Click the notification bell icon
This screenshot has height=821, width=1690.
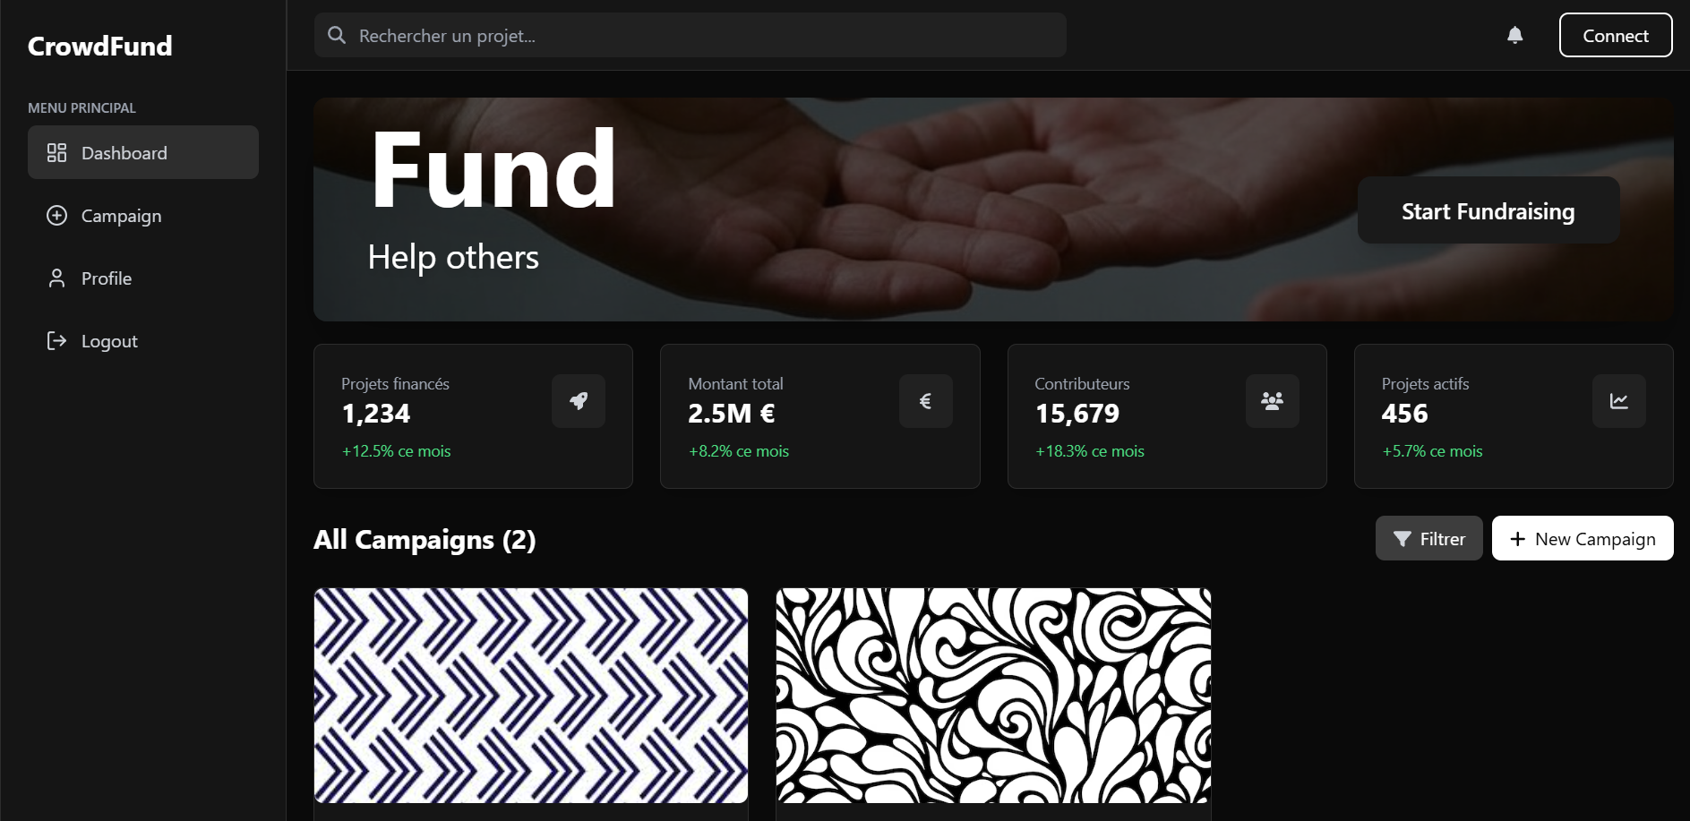pyautogui.click(x=1514, y=35)
